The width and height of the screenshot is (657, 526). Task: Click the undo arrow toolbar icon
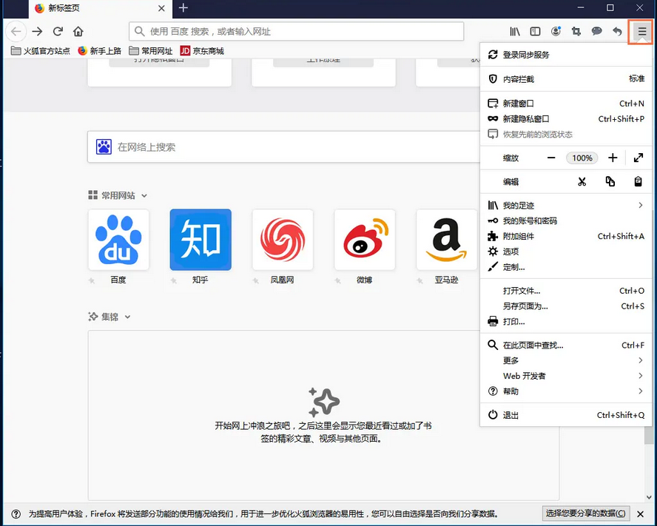click(617, 31)
